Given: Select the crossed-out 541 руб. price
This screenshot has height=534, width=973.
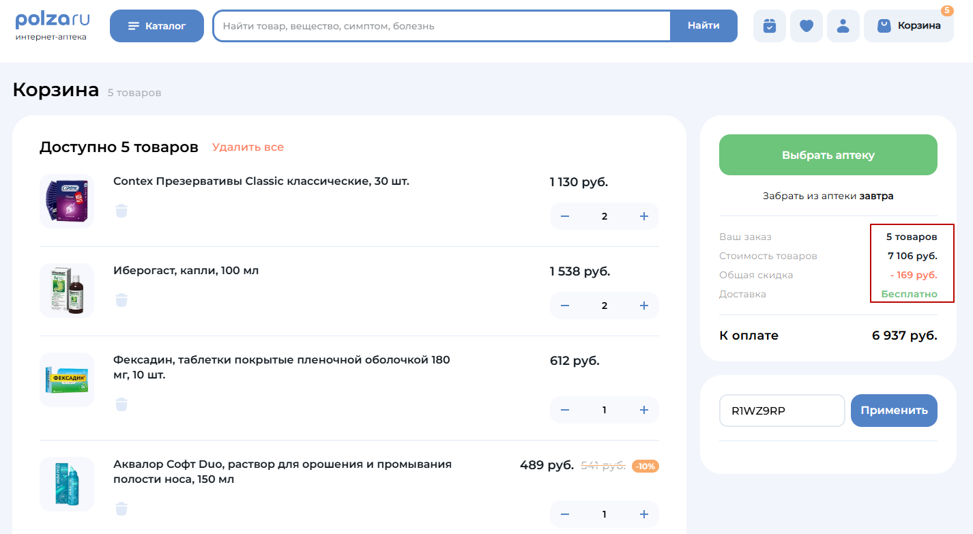Looking at the screenshot, I should 603,466.
